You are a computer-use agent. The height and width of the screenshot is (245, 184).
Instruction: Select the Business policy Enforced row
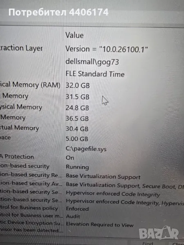pyautogui.click(x=92, y=208)
